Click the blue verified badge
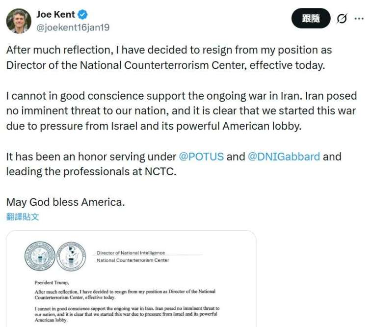This screenshot has height=327, width=373. coord(83,15)
